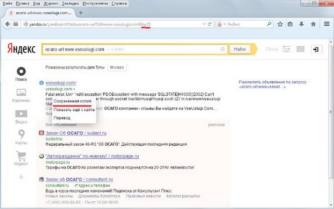This screenshot has height=209, width=334.
Task: Open the Закладки menu
Action: (x=70, y=4)
